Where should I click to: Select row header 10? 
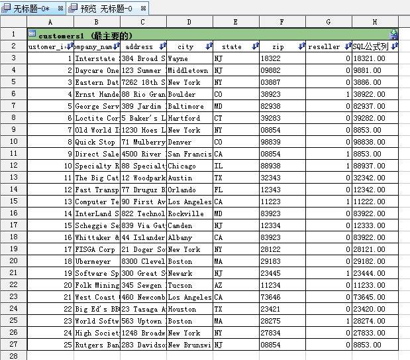(x=14, y=142)
